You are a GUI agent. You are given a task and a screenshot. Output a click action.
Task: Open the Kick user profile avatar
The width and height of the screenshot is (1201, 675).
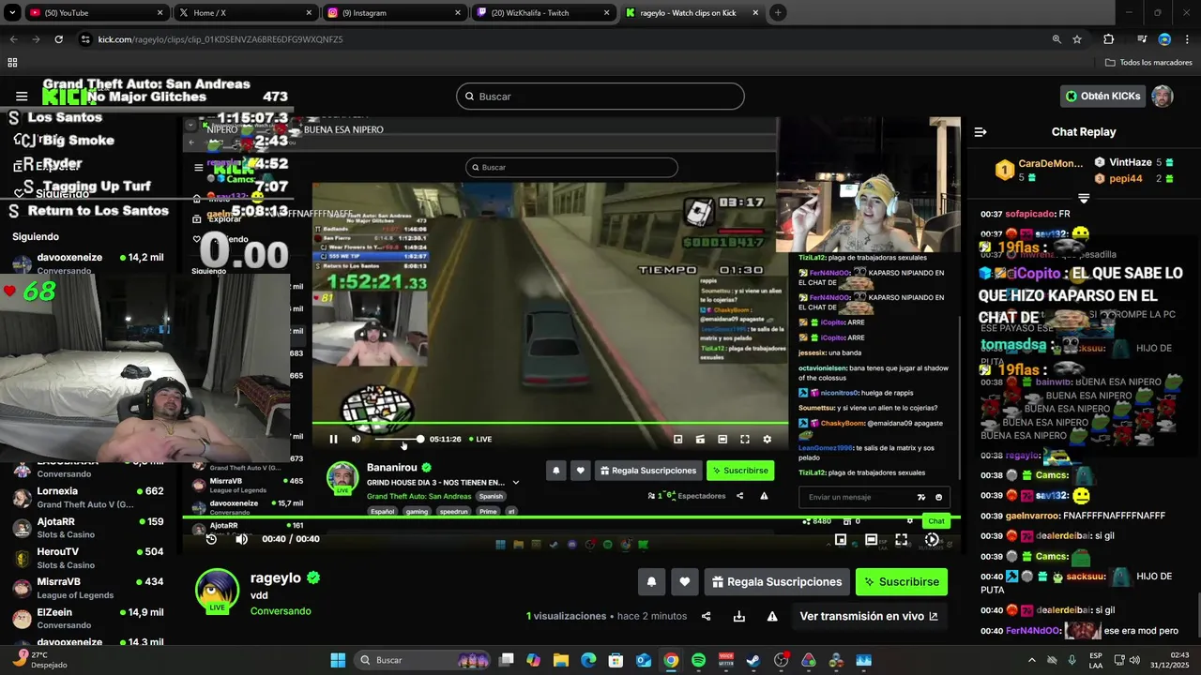1163,96
